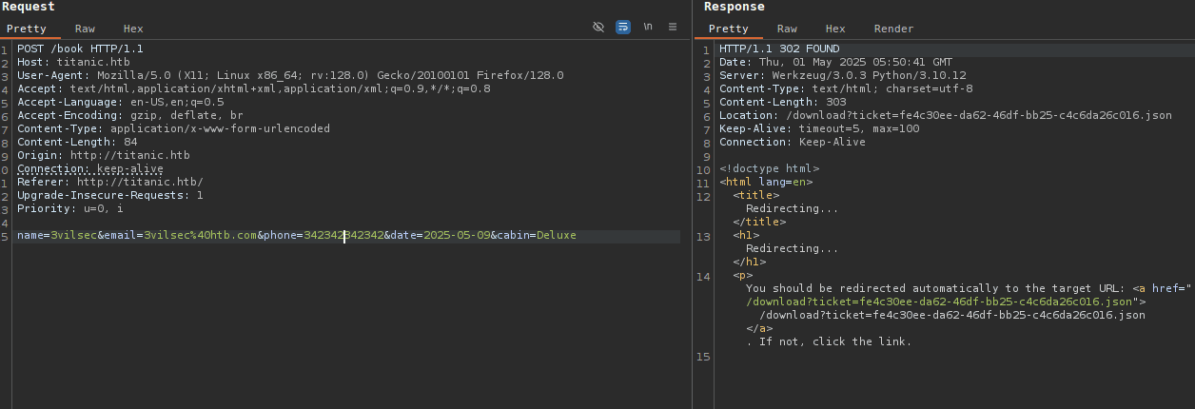
Task: Open the request pane hamburger options menu
Action: coord(673,28)
